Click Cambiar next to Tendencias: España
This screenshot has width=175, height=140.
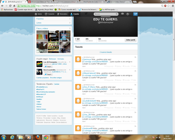(57, 84)
